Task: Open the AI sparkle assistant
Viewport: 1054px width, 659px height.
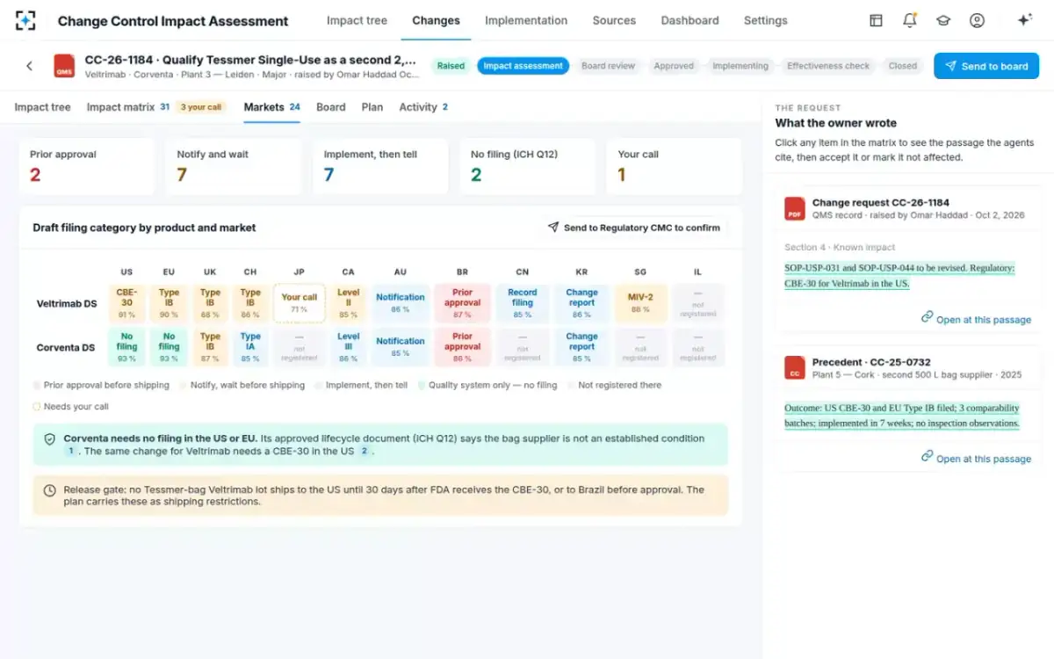Action: (1024, 20)
